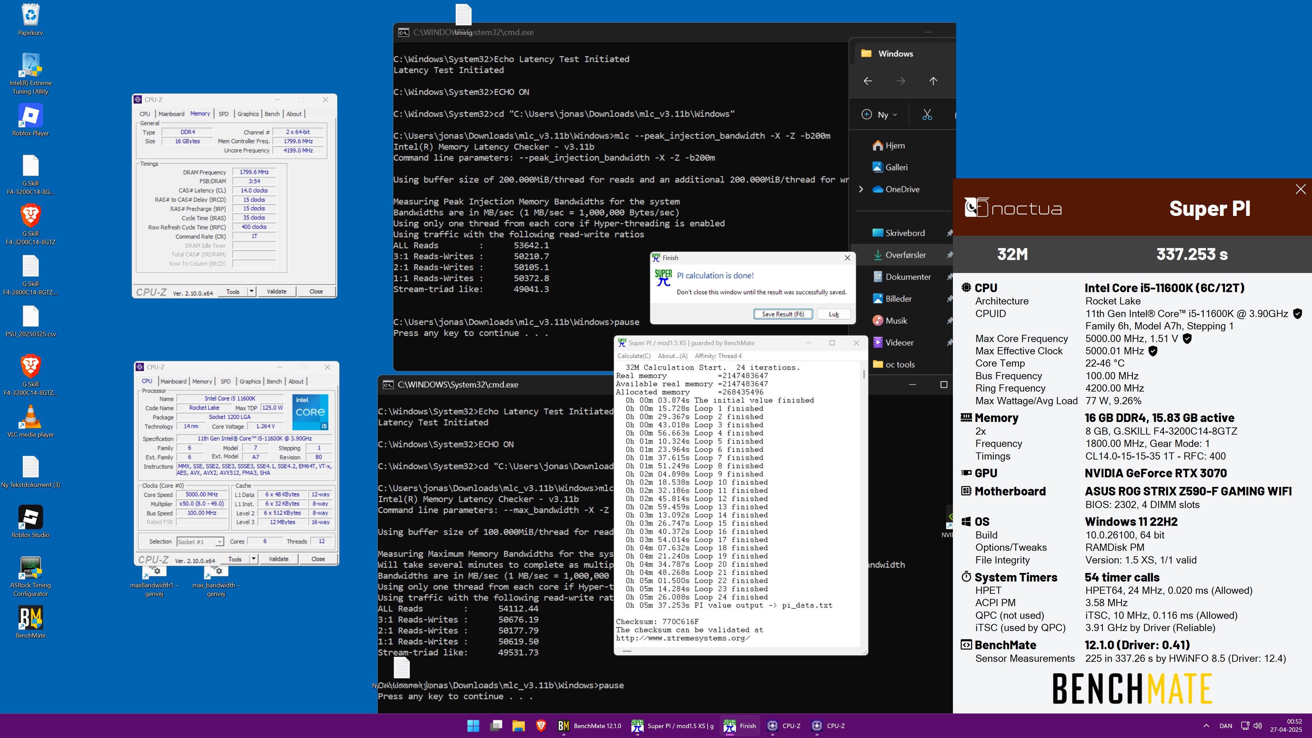This screenshot has height=738, width=1312.
Task: Click the DAN language indicator in the tray
Action: tap(1226, 726)
